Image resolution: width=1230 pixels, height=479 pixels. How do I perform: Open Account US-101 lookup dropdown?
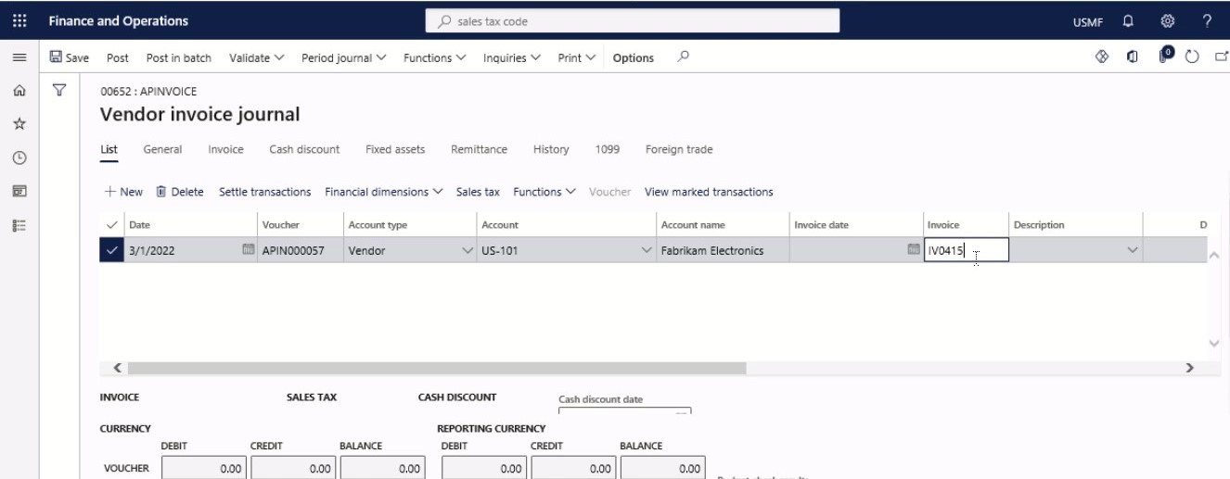[x=647, y=250]
